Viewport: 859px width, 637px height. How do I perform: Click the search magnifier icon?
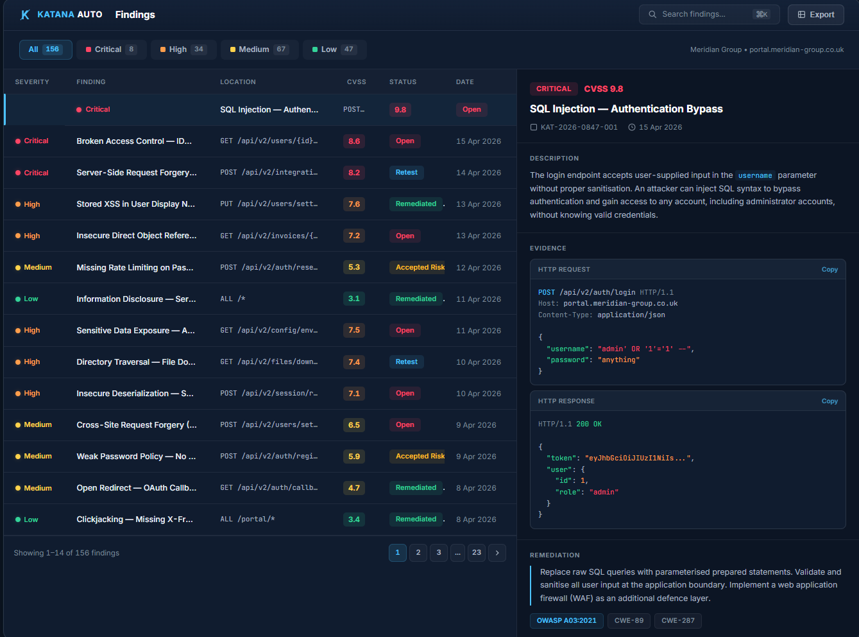click(x=652, y=14)
